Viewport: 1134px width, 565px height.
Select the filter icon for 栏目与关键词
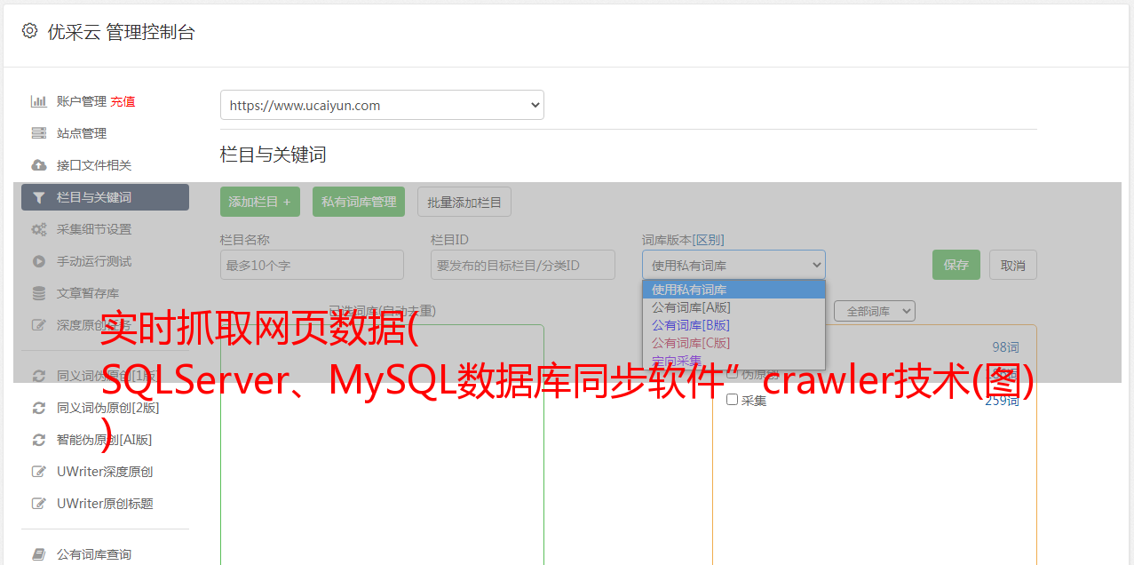point(38,197)
